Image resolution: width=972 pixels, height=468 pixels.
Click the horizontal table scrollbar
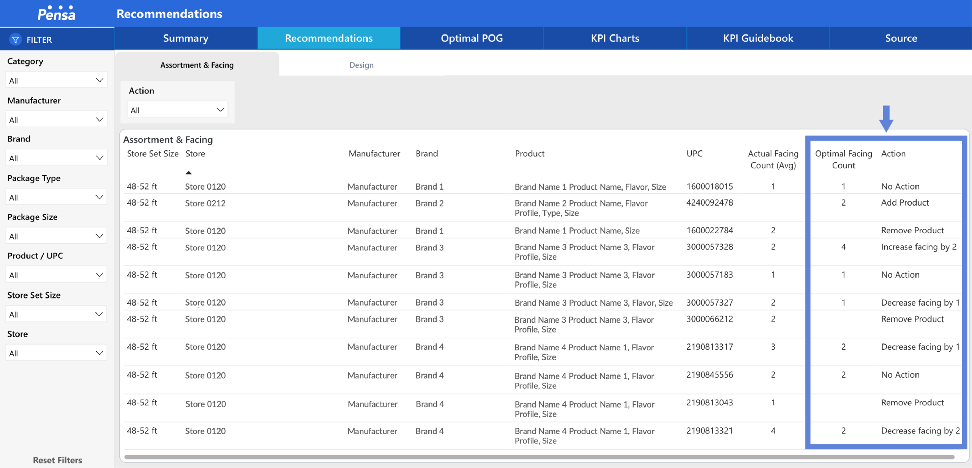pos(539,457)
